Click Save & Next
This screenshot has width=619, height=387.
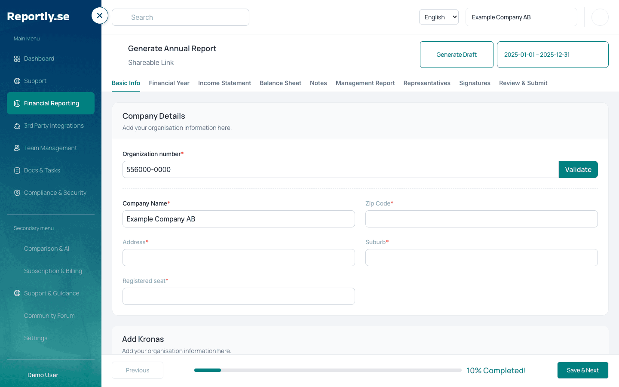(x=583, y=370)
